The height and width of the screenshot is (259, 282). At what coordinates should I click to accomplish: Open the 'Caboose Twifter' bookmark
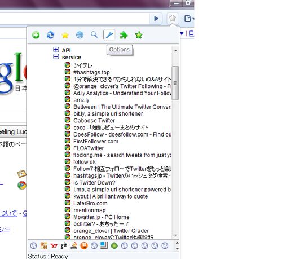pos(94,121)
